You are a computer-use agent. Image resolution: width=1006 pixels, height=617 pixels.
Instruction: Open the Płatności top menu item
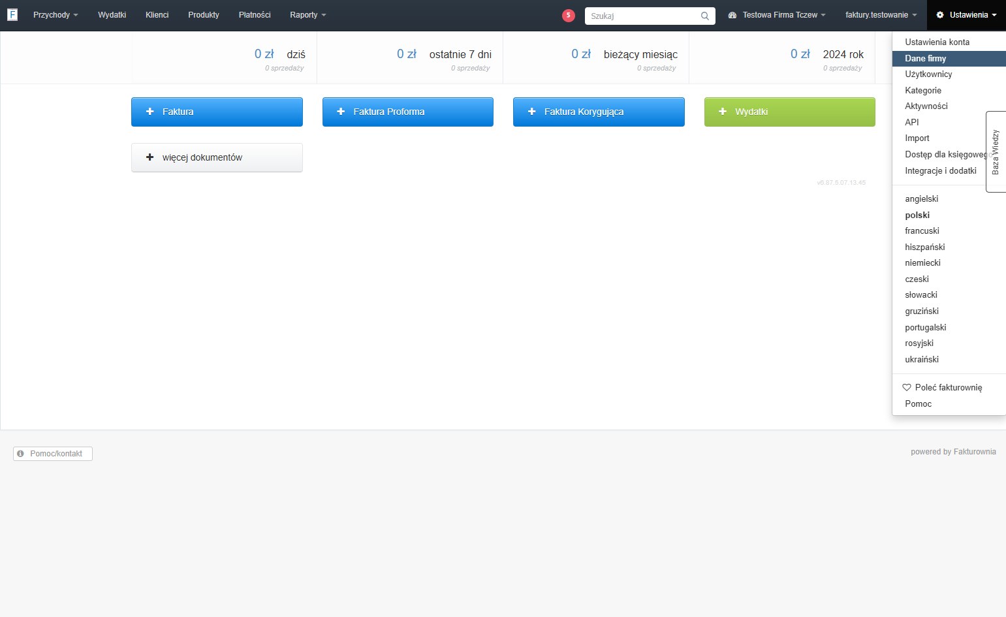[x=255, y=15]
